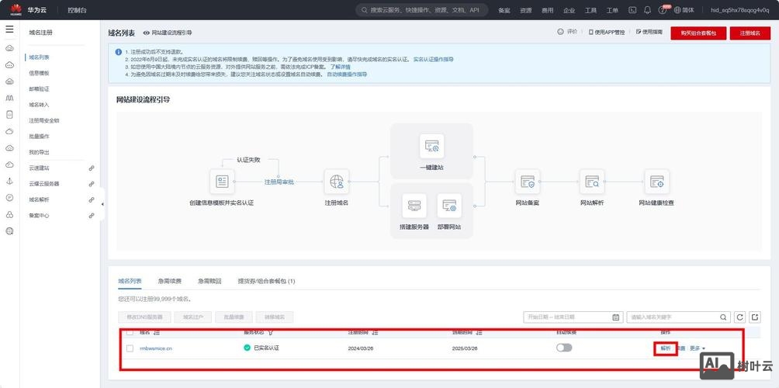Refresh the domain list table
This screenshot has height=388, width=779.
(x=739, y=317)
